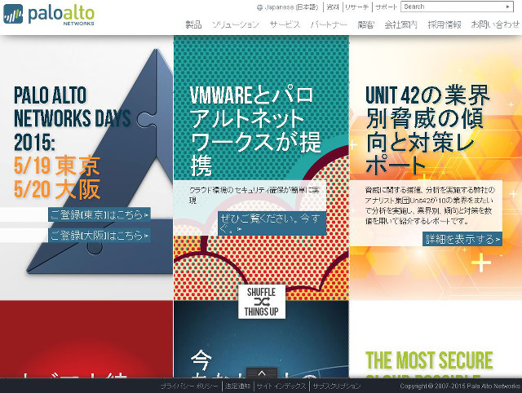522x393 pixels.
Task: Click the Unit42 report description paragraph
Action: (x=430, y=205)
